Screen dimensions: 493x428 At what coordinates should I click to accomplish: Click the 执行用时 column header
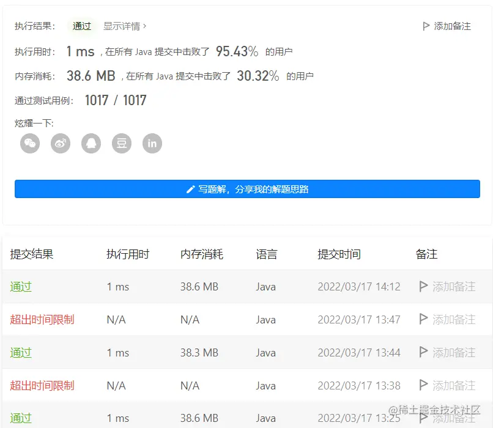coord(128,254)
